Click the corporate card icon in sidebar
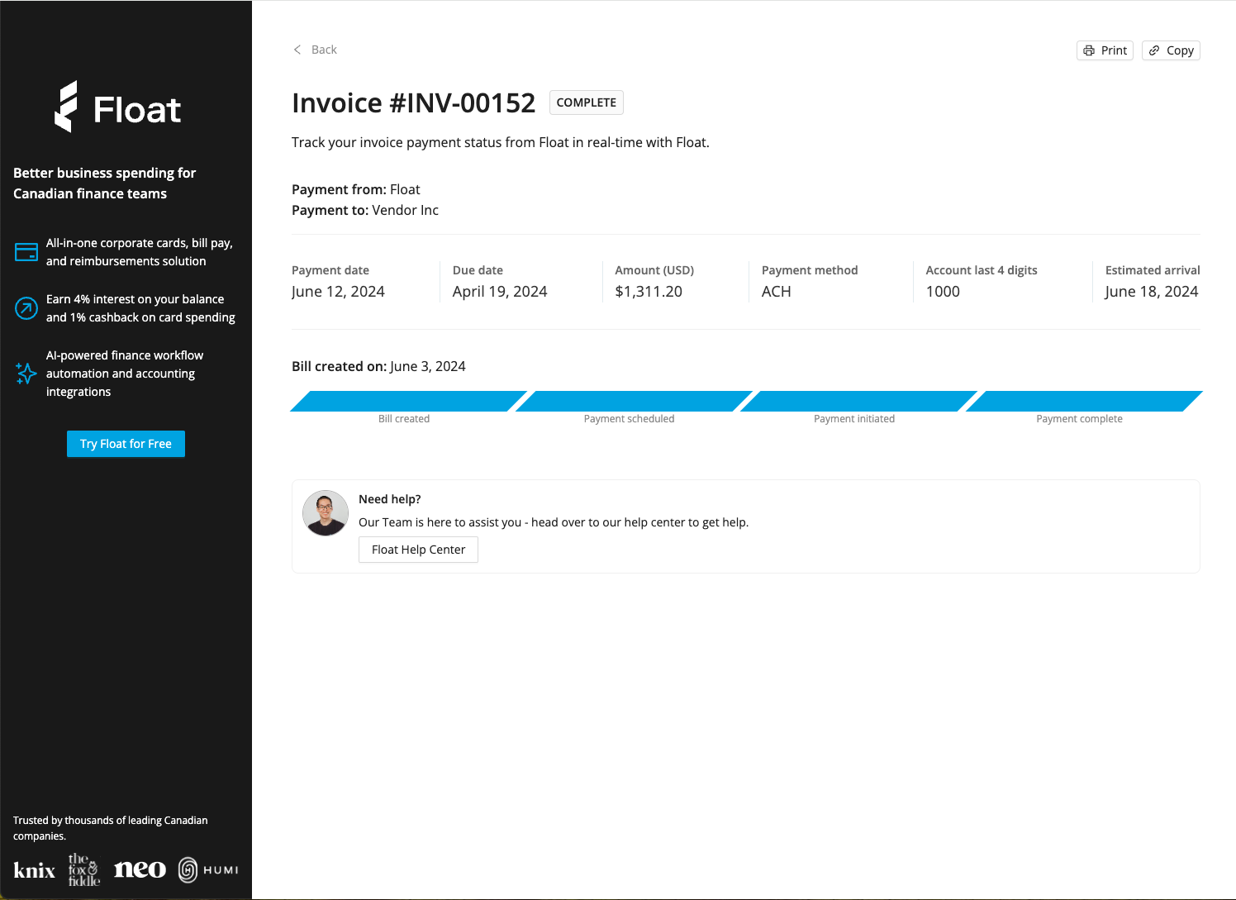1236x900 pixels. click(26, 252)
